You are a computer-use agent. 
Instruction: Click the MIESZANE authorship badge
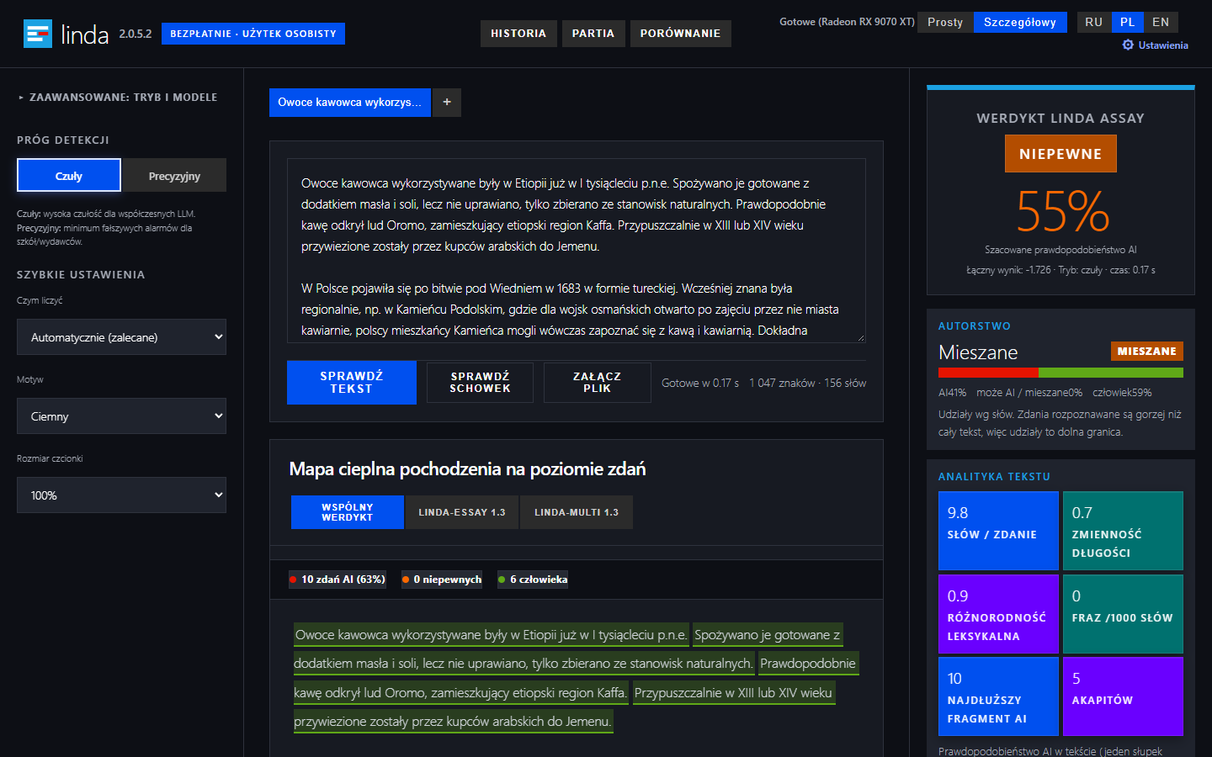(x=1147, y=352)
